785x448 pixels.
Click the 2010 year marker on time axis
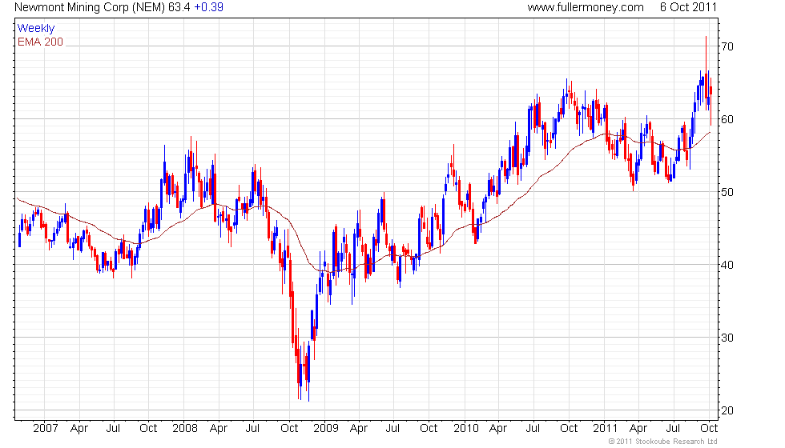[465, 428]
